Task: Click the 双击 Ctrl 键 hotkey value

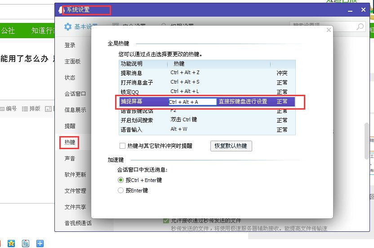Action: (184, 120)
